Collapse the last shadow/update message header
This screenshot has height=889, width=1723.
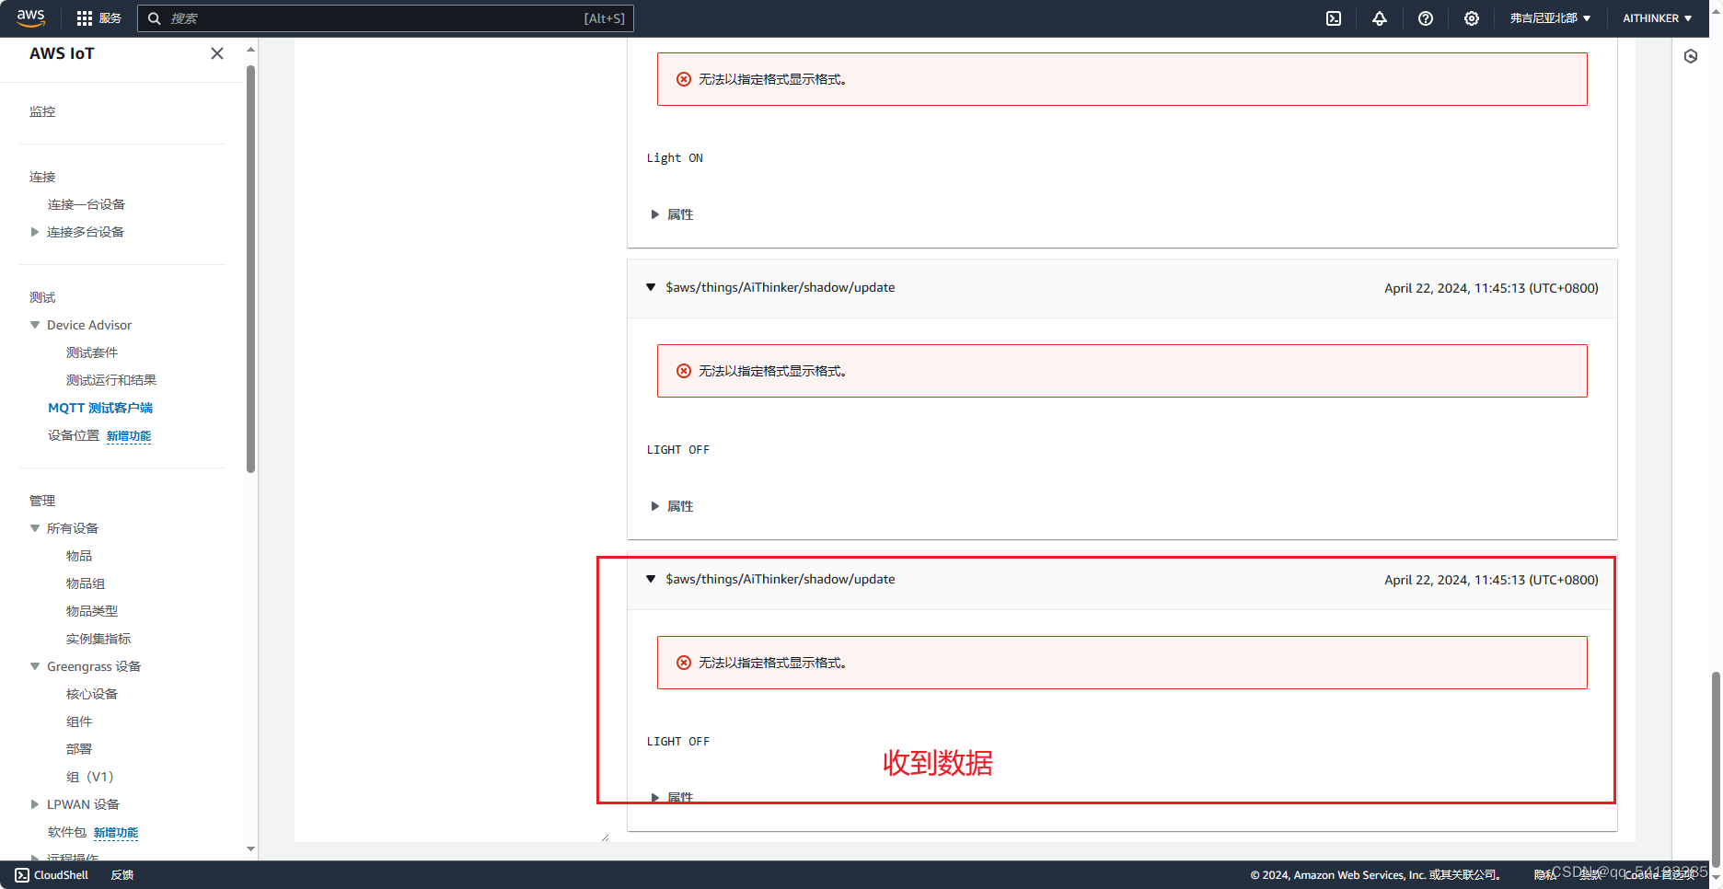pos(651,579)
